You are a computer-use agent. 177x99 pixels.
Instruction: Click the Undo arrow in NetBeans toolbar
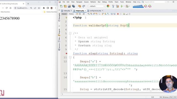pos(80,6)
